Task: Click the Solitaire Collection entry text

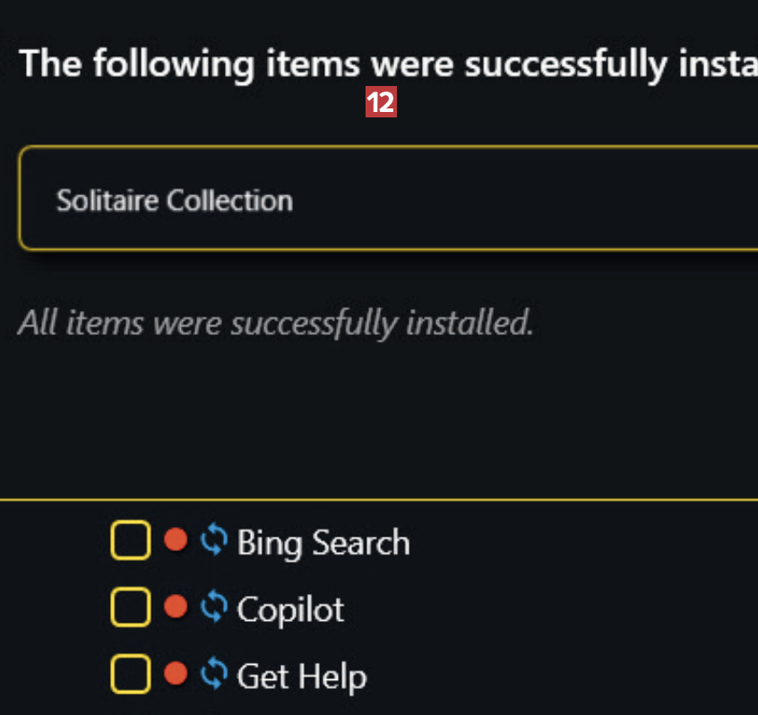Action: (175, 200)
